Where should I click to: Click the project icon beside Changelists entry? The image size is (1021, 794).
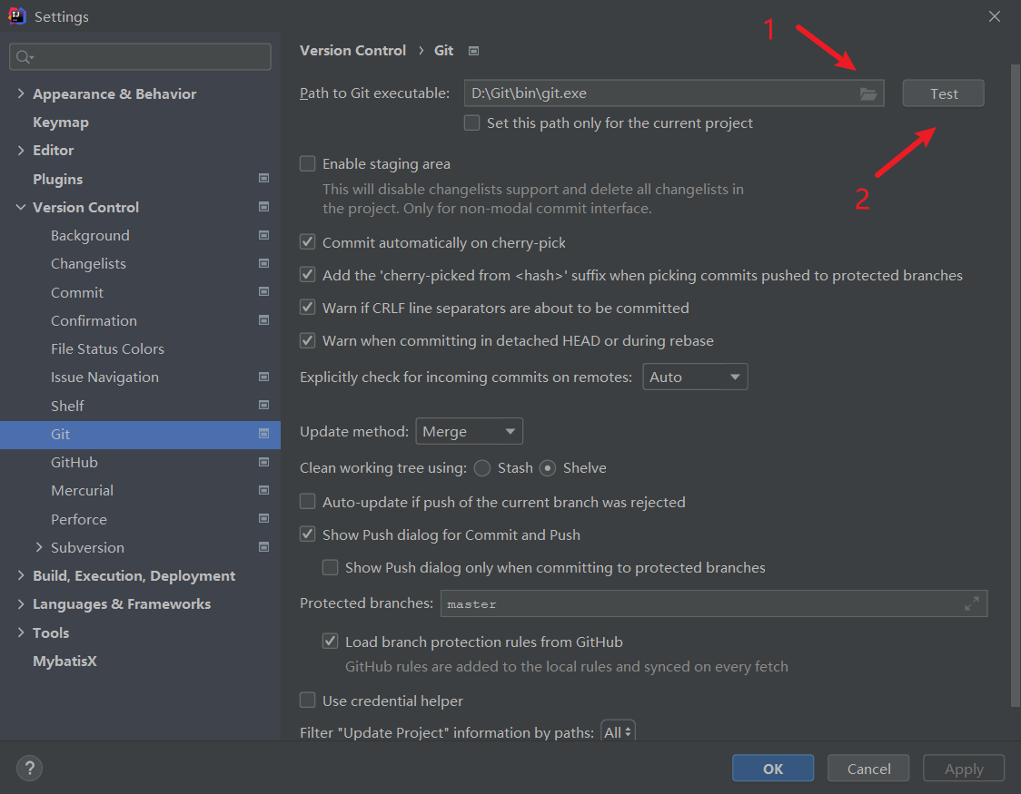coord(263,263)
